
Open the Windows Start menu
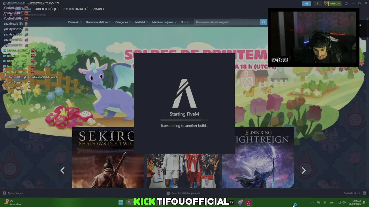click(x=121, y=202)
